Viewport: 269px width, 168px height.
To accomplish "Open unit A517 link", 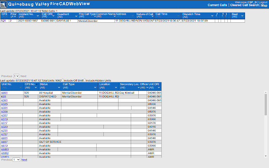I will tap(4, 123).
